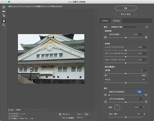This screenshot has height=121, width=154.
Task: Open the 設定 preset dropdown
Action: point(124,27)
